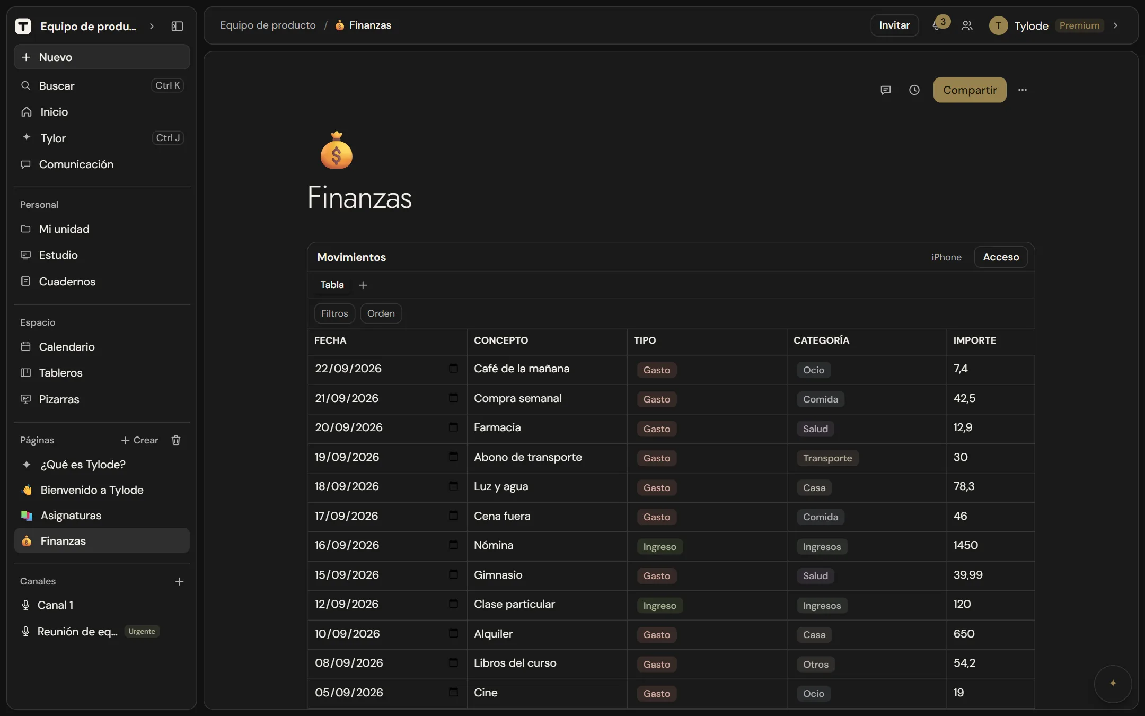Screen dimensions: 1145x716
Task: Select the Equipo de producto breadcrumb
Action: pos(268,25)
